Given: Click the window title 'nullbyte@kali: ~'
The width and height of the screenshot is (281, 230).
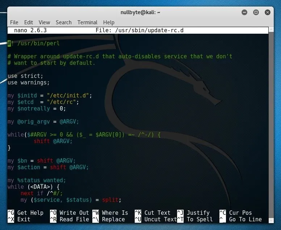Looking at the screenshot, I should tap(140, 12).
